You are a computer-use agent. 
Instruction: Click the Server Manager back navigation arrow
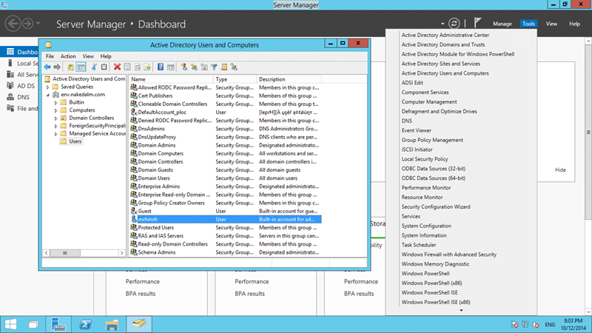(x=13, y=24)
